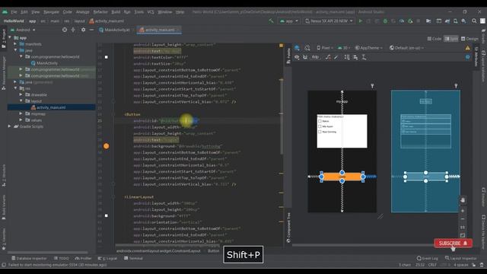Click white color swatch beside LinearLayout background line
The height and width of the screenshot is (274, 487).
pos(107,215)
